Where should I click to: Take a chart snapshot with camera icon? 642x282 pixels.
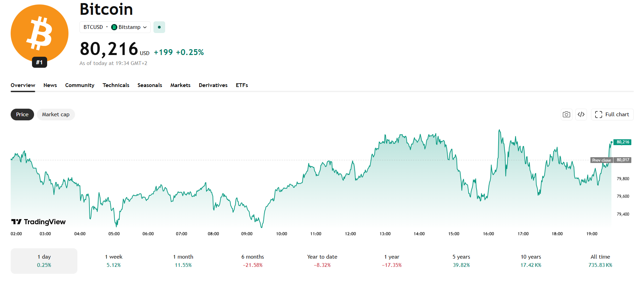coord(566,115)
